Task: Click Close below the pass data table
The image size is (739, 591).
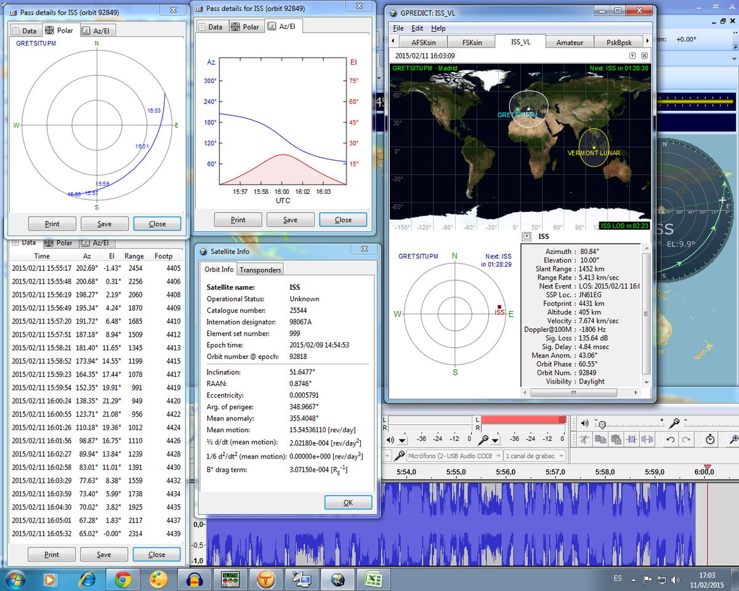Action: (x=156, y=554)
